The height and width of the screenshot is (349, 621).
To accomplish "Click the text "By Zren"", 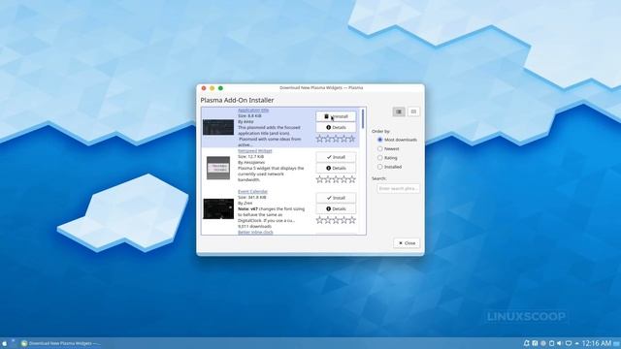I will 245,203.
